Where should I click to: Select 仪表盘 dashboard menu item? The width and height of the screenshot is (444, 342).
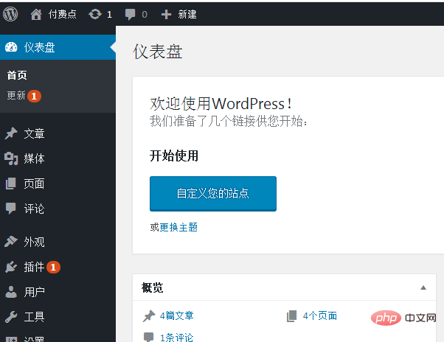39,47
